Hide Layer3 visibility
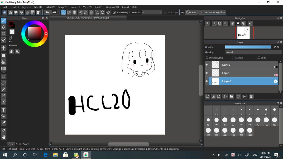The image size is (283, 159). 207,73
